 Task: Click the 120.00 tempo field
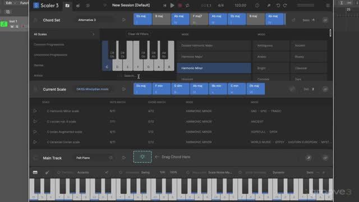point(241,5)
